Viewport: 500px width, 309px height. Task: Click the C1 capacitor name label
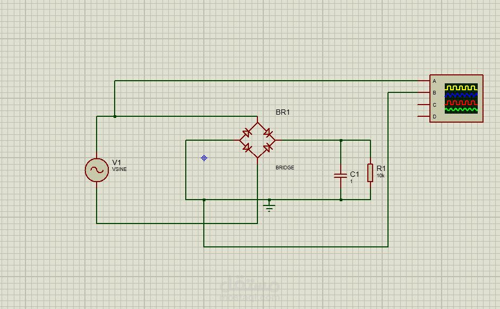pos(355,174)
